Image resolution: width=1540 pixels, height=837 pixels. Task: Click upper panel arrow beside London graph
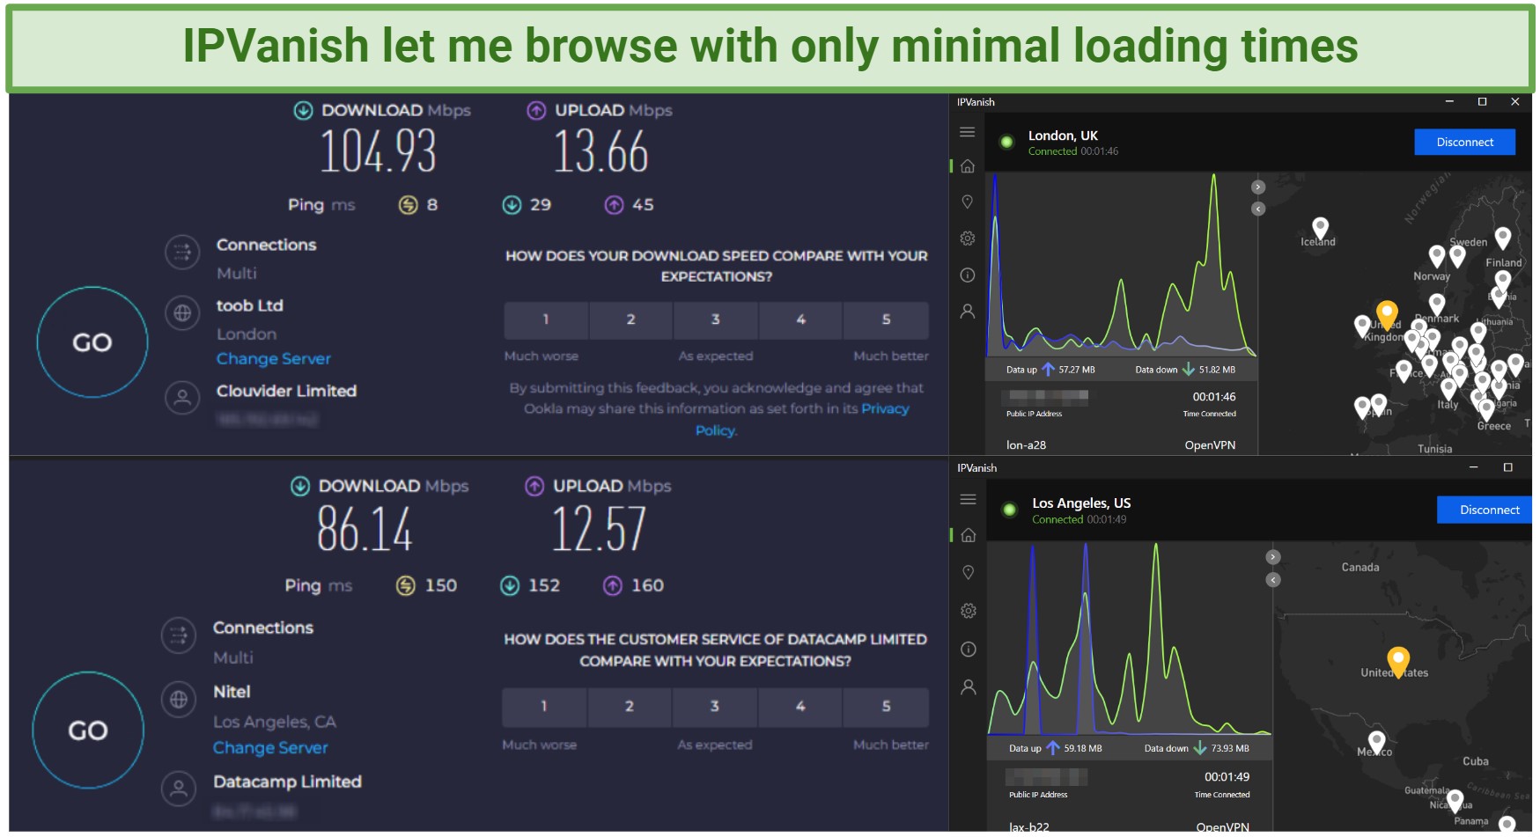(1258, 187)
